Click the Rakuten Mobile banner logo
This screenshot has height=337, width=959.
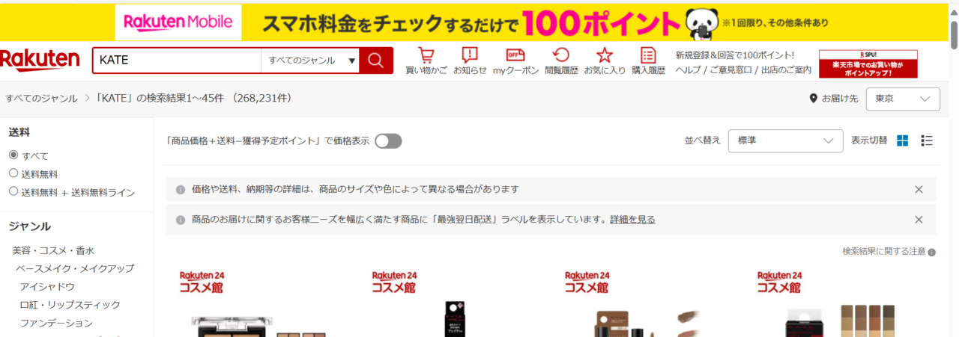178,22
